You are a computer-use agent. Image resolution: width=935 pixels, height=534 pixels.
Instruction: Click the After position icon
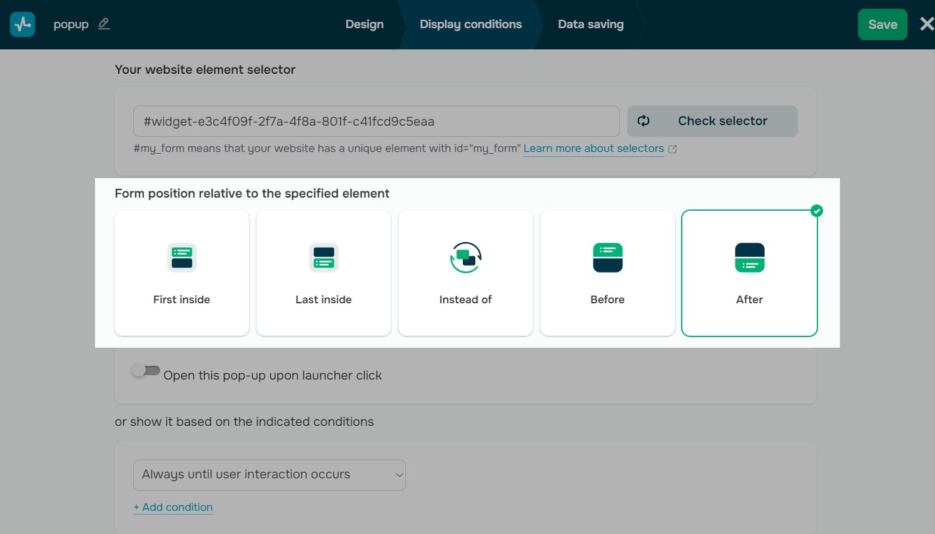(749, 258)
